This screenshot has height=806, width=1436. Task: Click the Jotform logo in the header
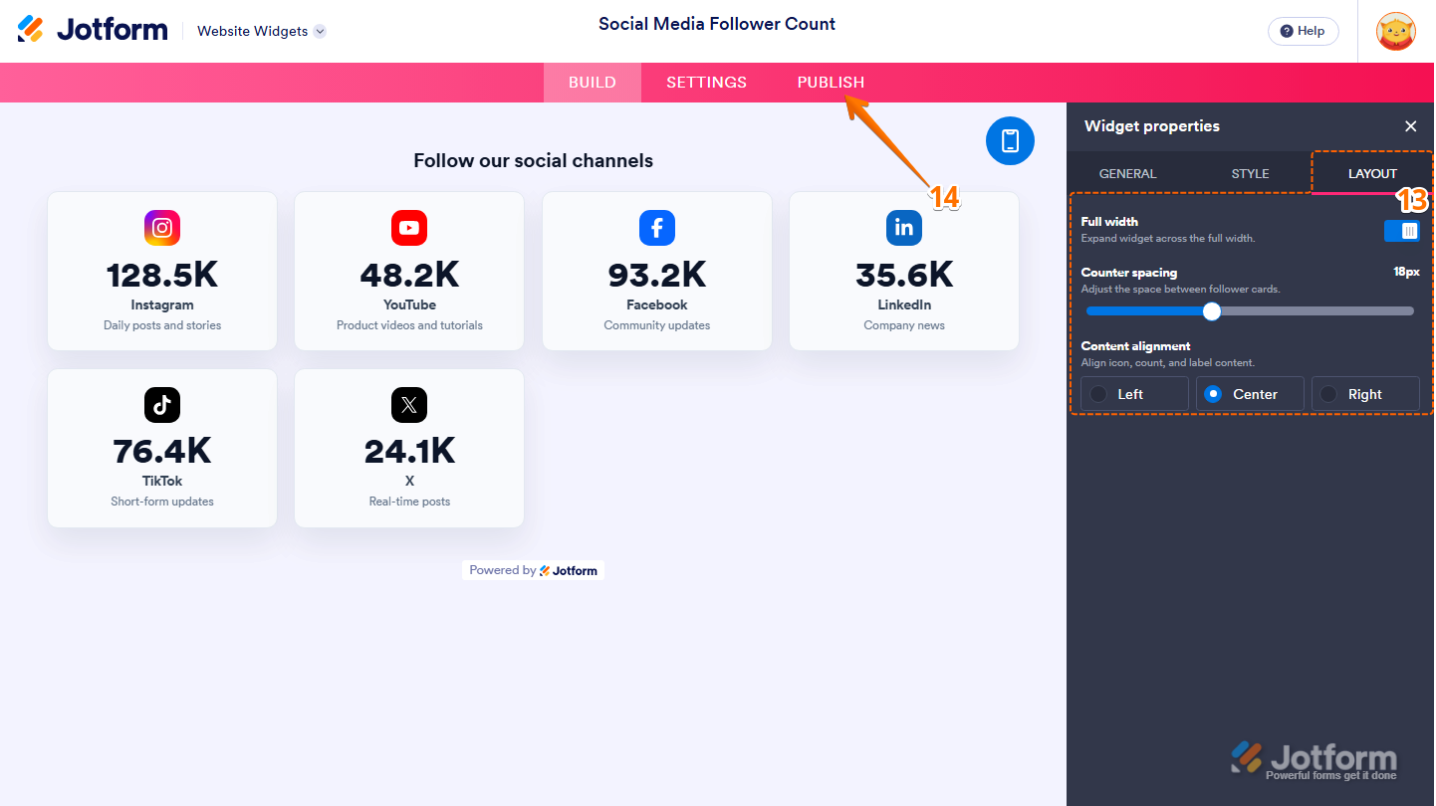(x=93, y=30)
